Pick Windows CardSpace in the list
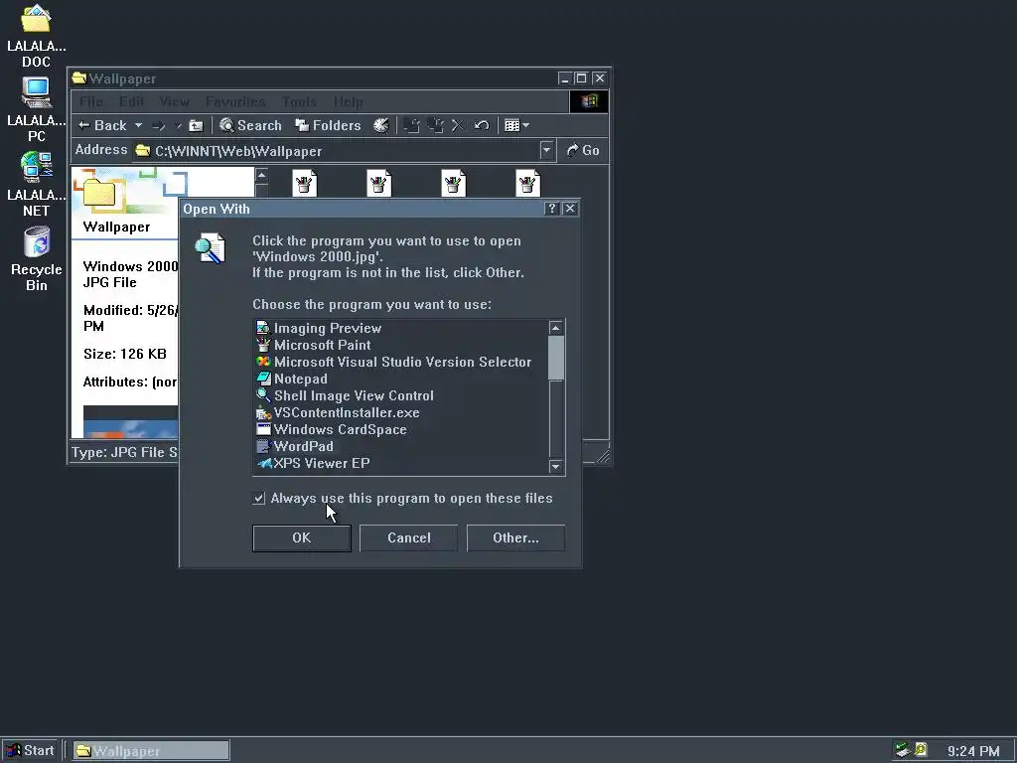1017x763 pixels. coord(332,429)
